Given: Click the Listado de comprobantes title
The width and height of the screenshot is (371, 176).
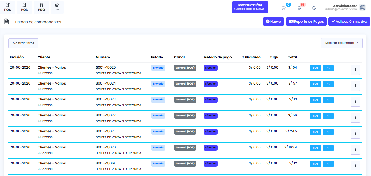Looking at the screenshot, I should pos(38,22).
